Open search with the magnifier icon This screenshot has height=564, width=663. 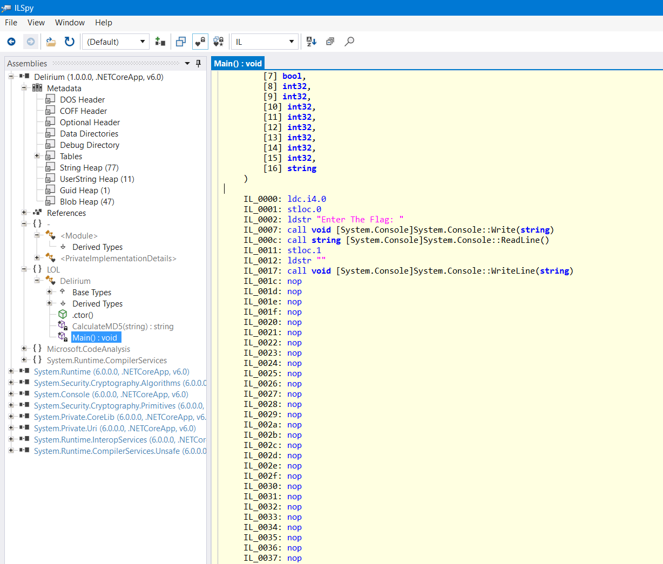(349, 42)
